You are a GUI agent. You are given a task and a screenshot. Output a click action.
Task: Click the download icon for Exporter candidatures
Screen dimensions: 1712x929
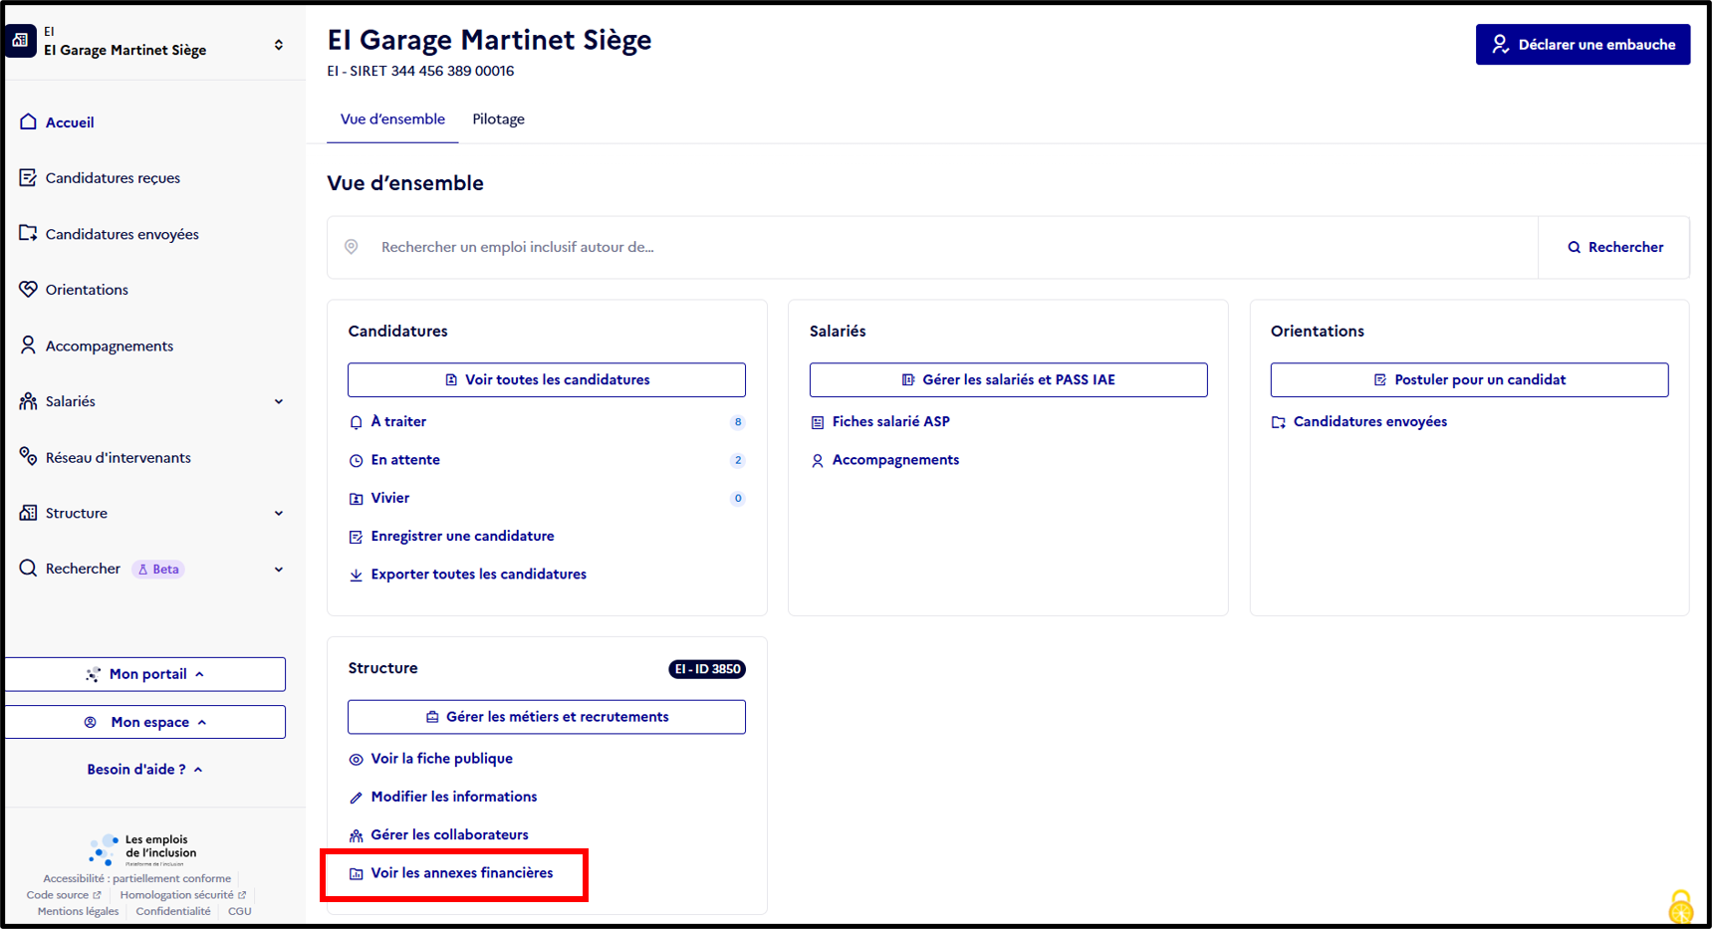tap(356, 575)
